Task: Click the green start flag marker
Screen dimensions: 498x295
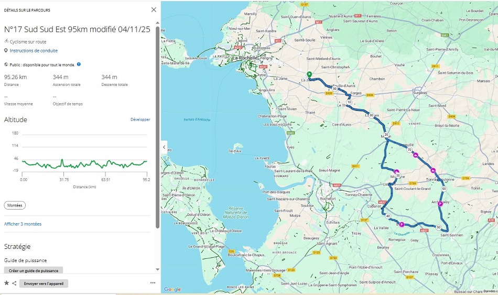Action: (309, 74)
